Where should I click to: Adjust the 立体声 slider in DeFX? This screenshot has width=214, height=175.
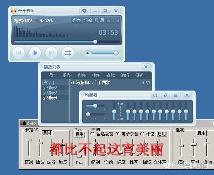point(158,147)
